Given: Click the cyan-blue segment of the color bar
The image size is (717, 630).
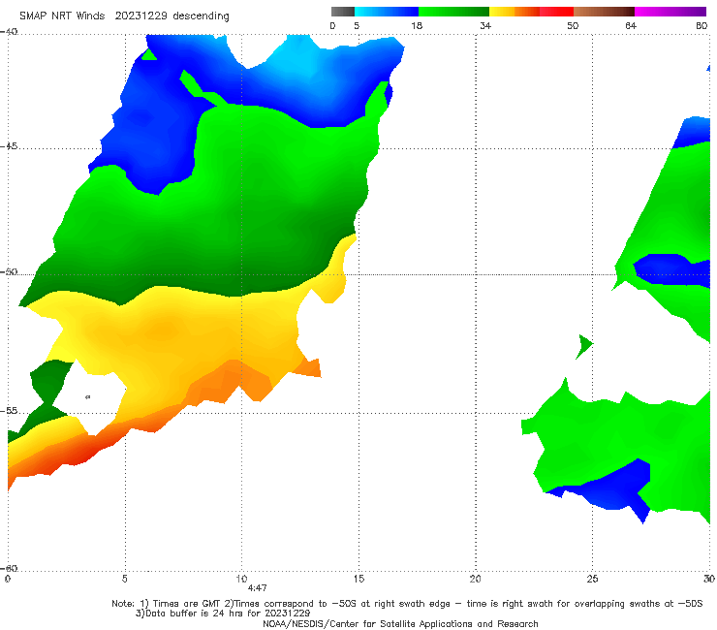Looking at the screenshot, I should [387, 12].
